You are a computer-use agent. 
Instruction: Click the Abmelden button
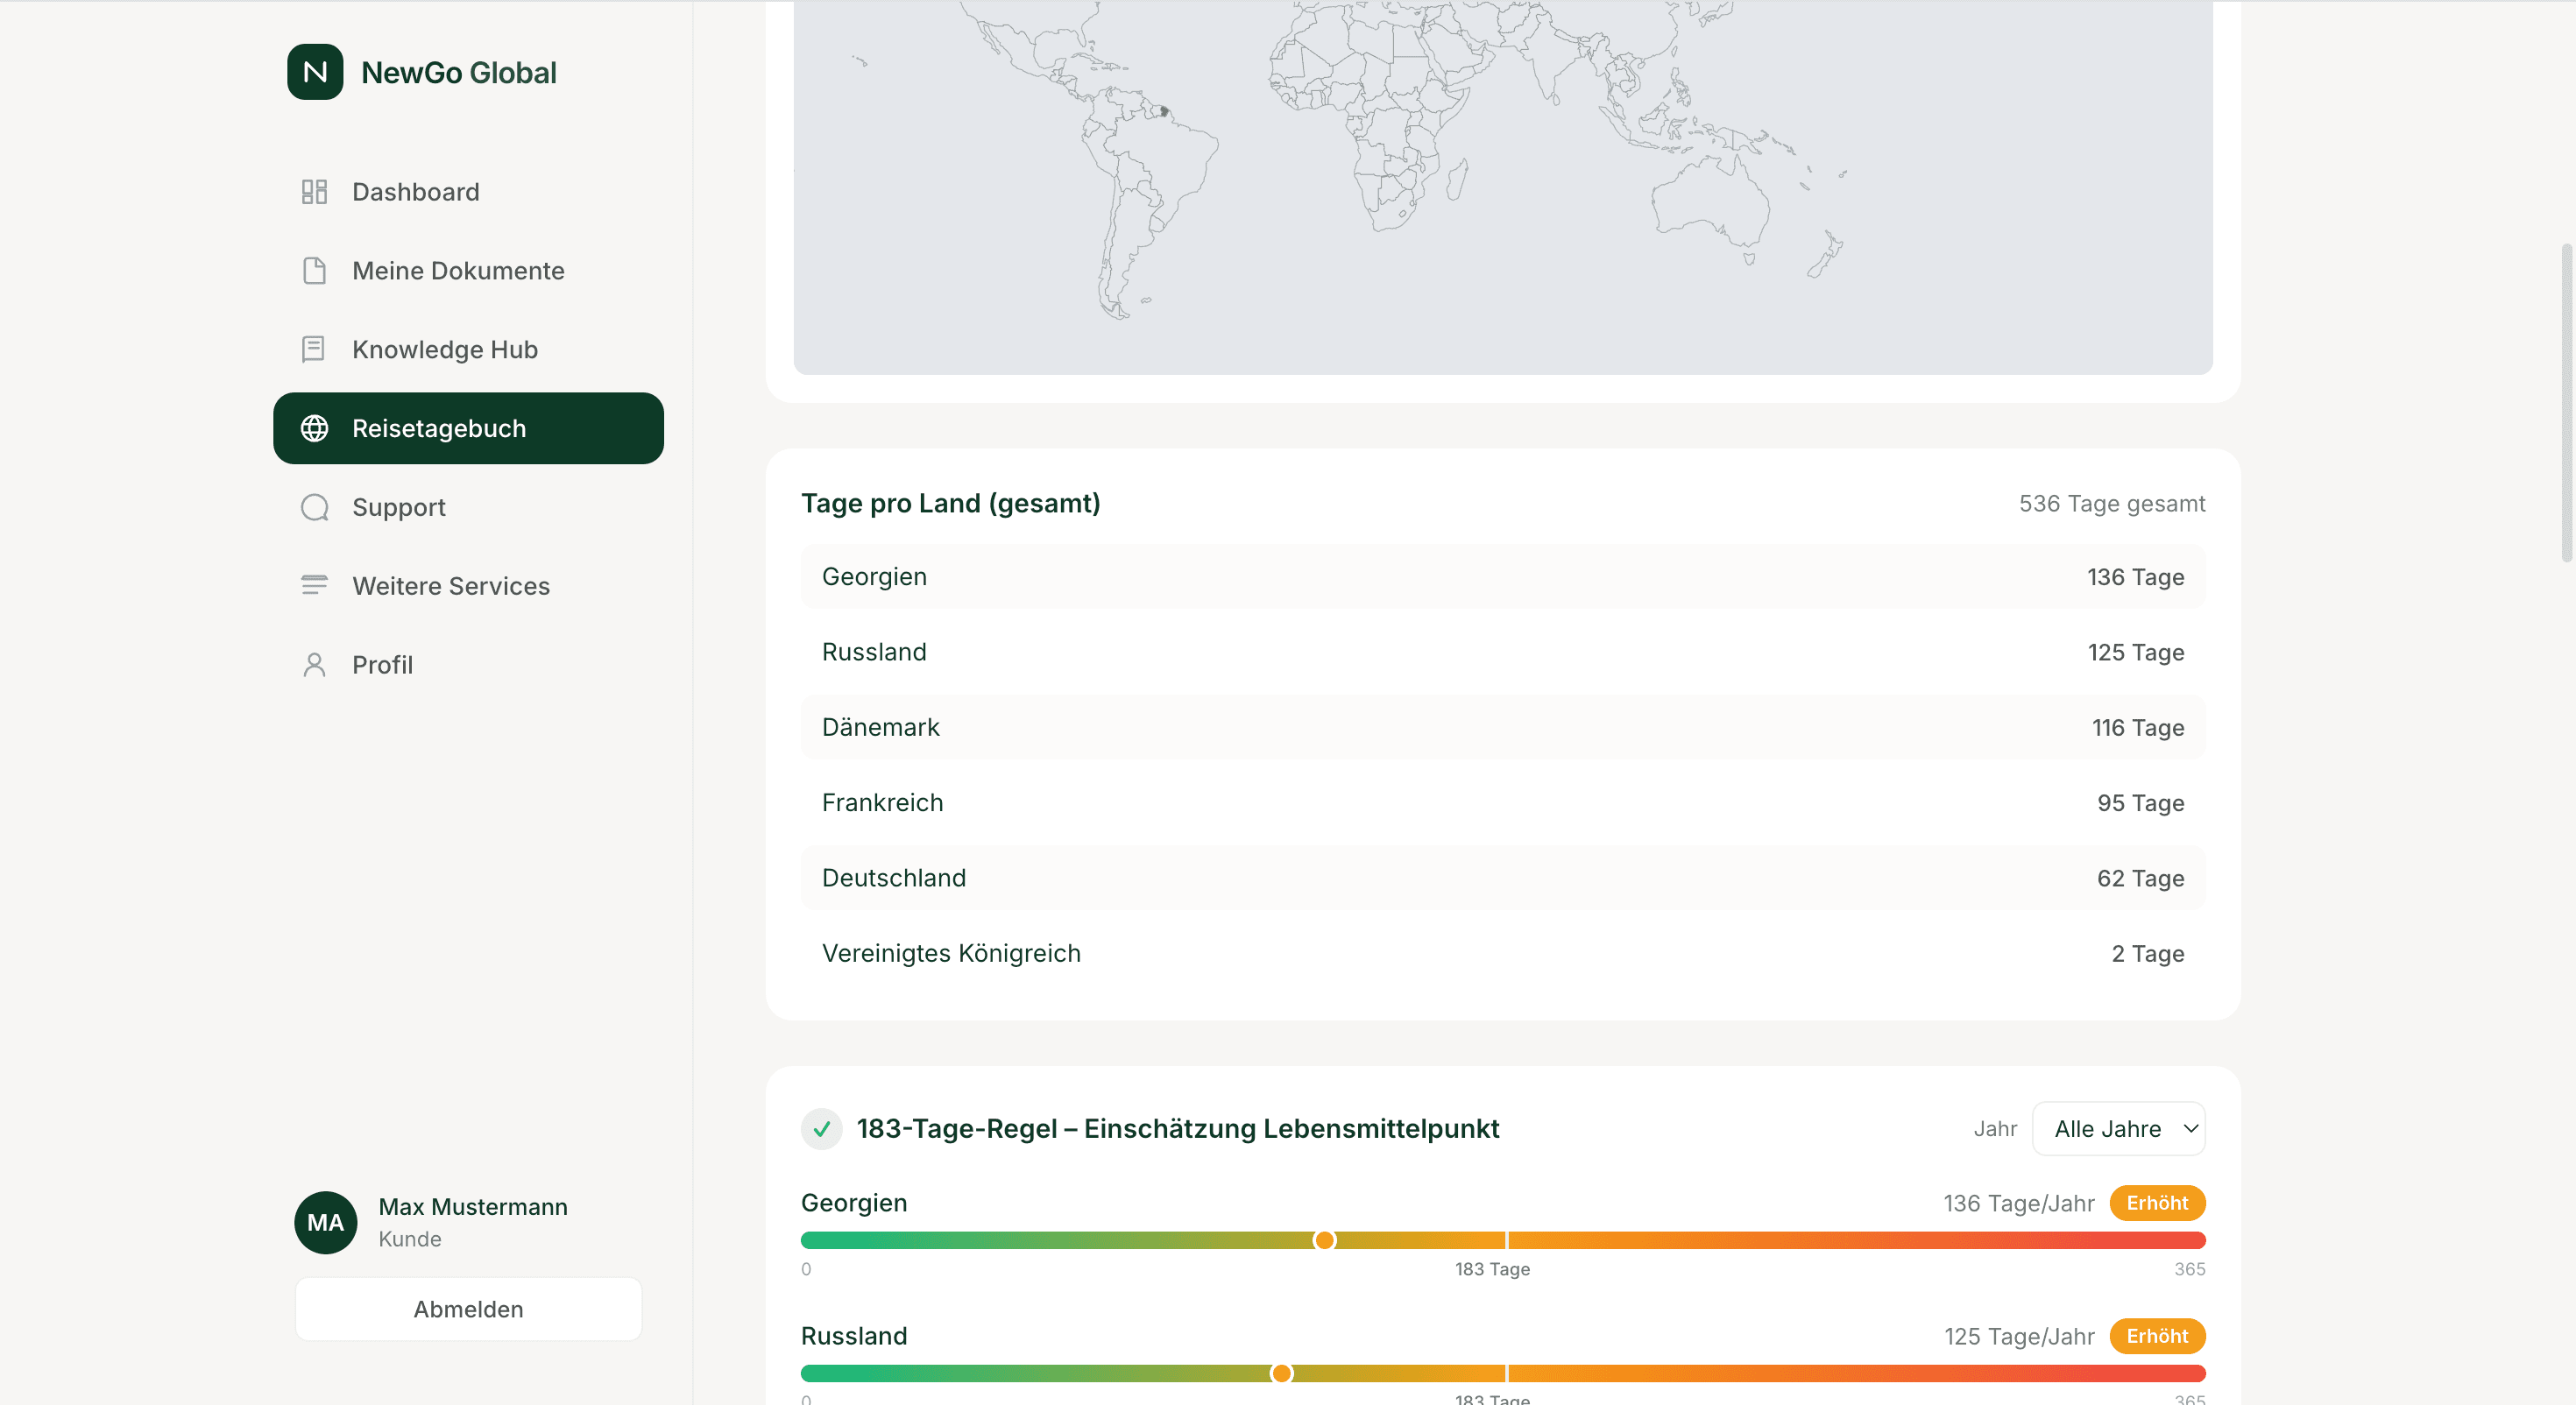click(x=468, y=1309)
